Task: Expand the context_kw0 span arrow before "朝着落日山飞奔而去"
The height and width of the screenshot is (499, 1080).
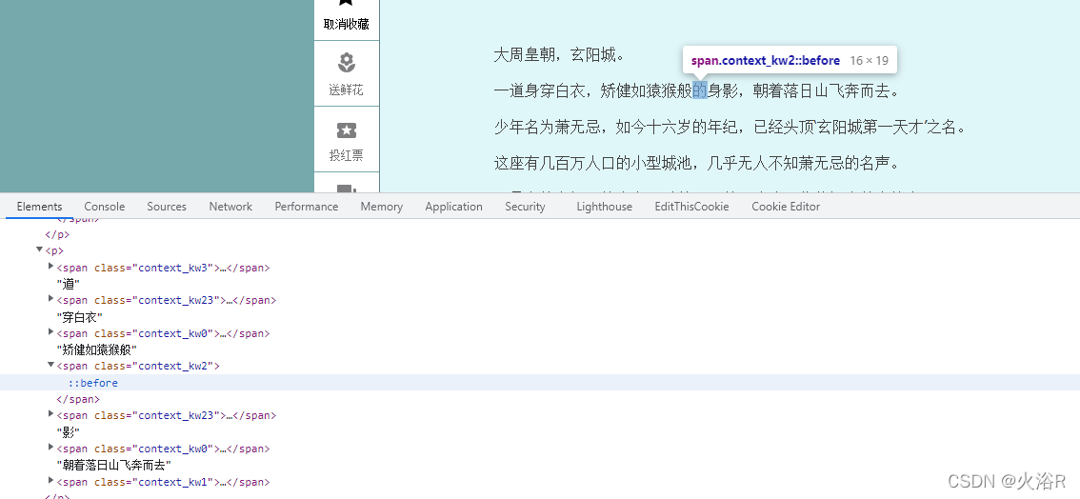Action: [x=51, y=448]
